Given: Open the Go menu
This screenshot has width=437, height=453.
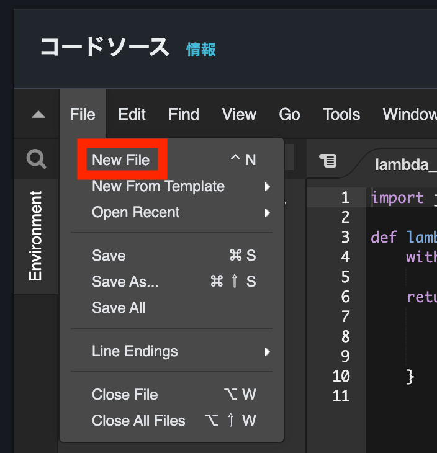Looking at the screenshot, I should [289, 115].
